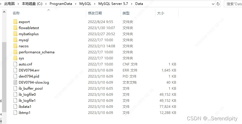Expand the chevron after MySQL Server 5.7

click(132, 4)
